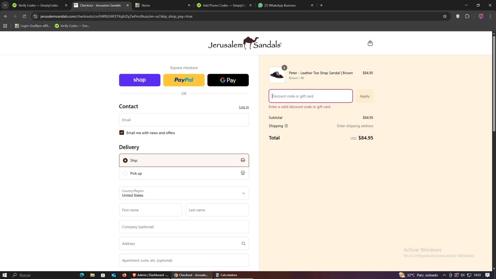The height and width of the screenshot is (279, 496).
Task: Click the delivery truck icon in Ship row
Action: 243,160
